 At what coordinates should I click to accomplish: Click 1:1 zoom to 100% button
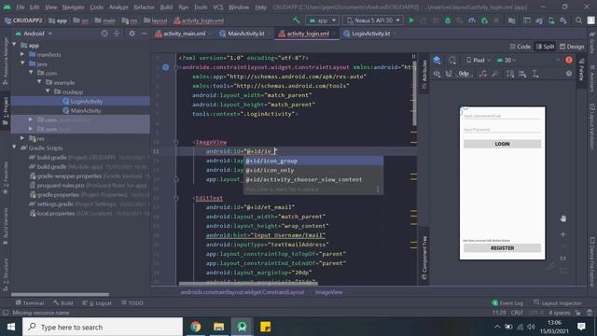coord(563,259)
